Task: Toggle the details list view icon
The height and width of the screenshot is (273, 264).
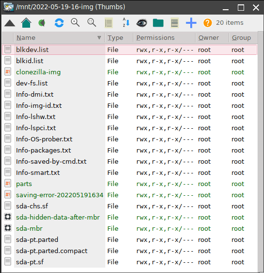Action: [175, 23]
